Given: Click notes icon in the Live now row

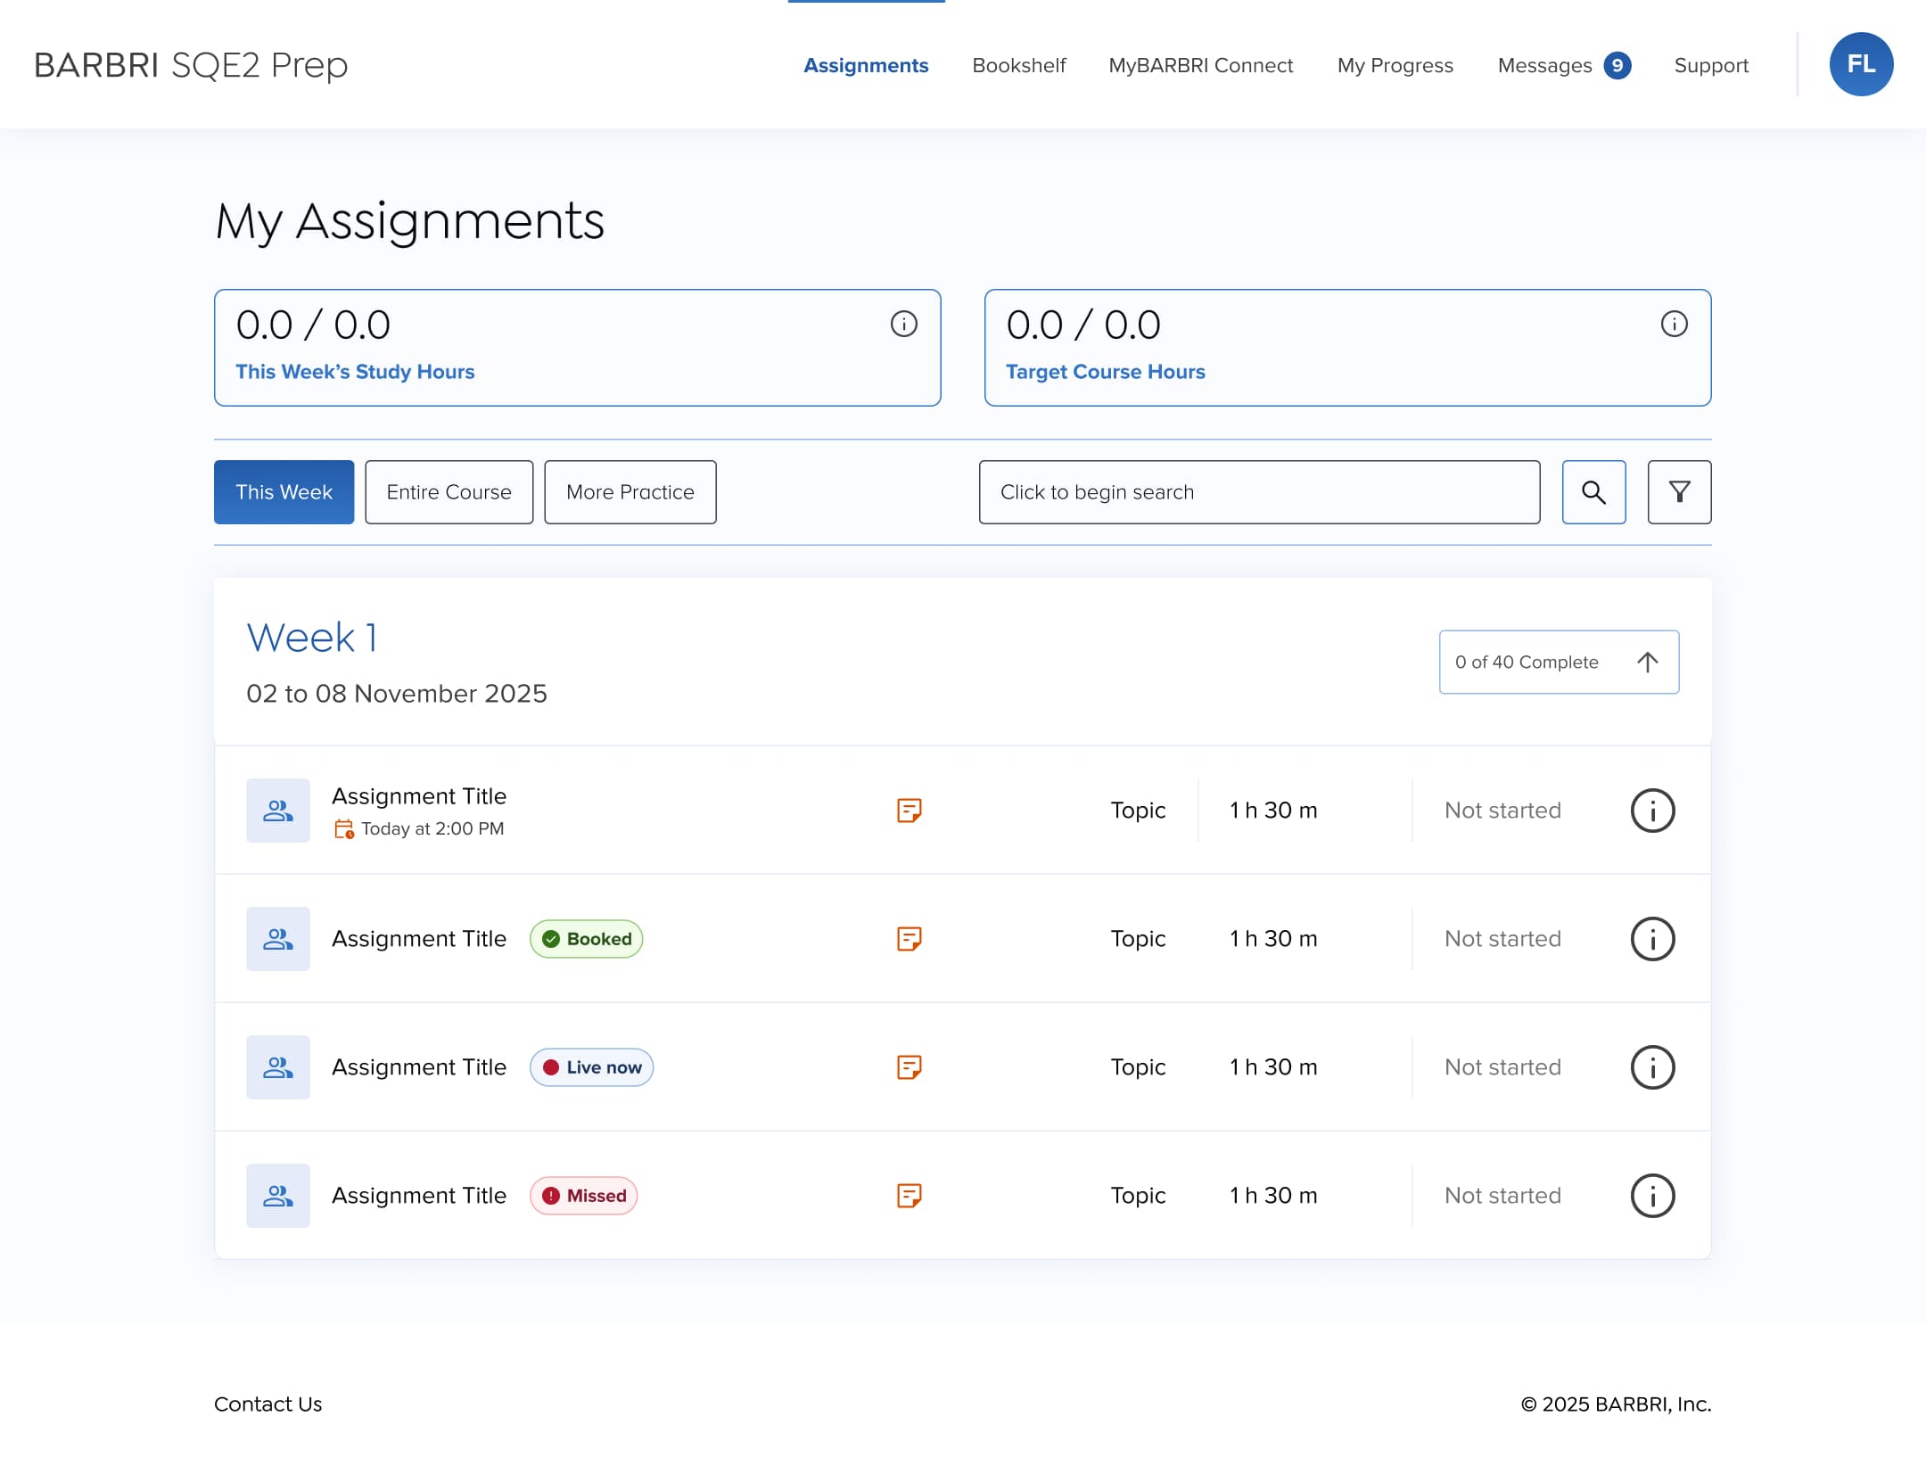Looking at the screenshot, I should [909, 1067].
